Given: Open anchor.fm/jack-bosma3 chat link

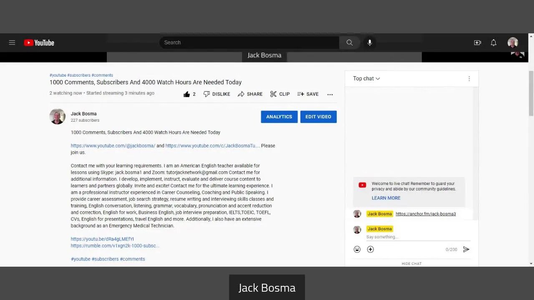Looking at the screenshot, I should click(x=426, y=214).
